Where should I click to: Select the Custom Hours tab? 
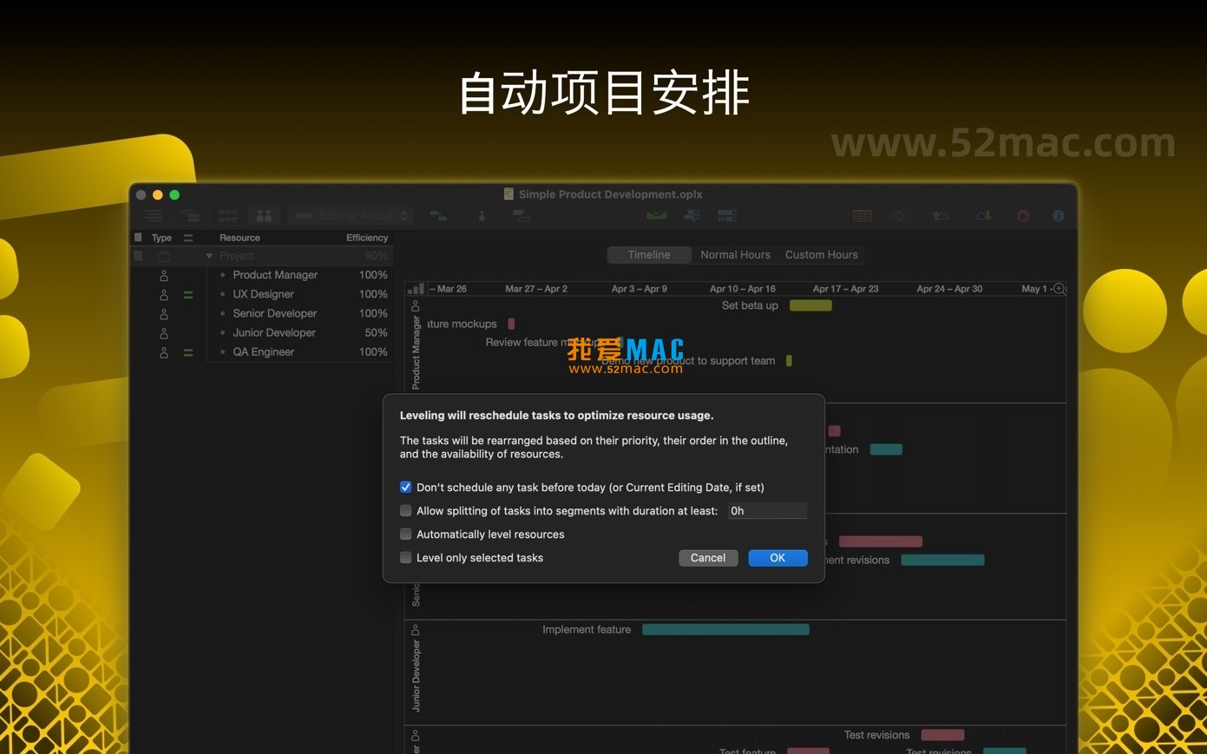[x=820, y=254]
